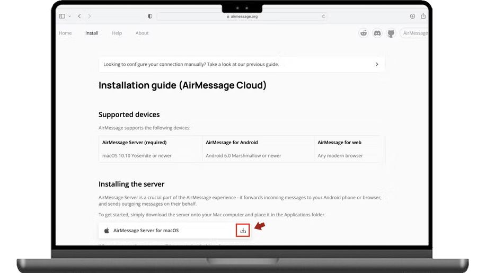Image resolution: width=477 pixels, height=273 pixels.
Task: Click the 'AirMessage for Android' cell
Action: click(x=232, y=143)
